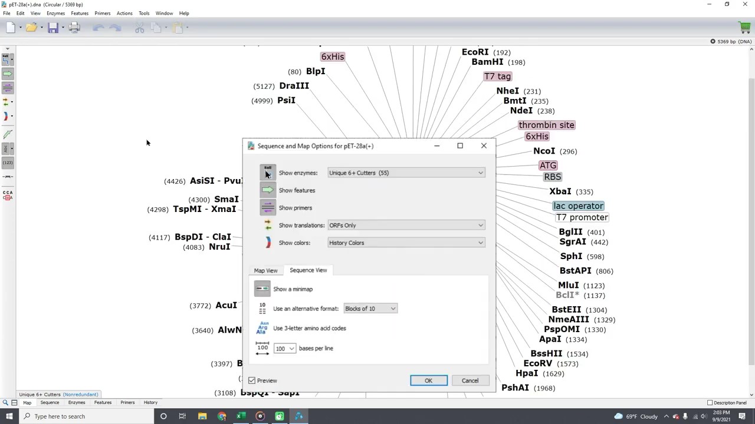Click the (123) enzyme locations sidebar icon
The image size is (755, 424).
(x=8, y=163)
